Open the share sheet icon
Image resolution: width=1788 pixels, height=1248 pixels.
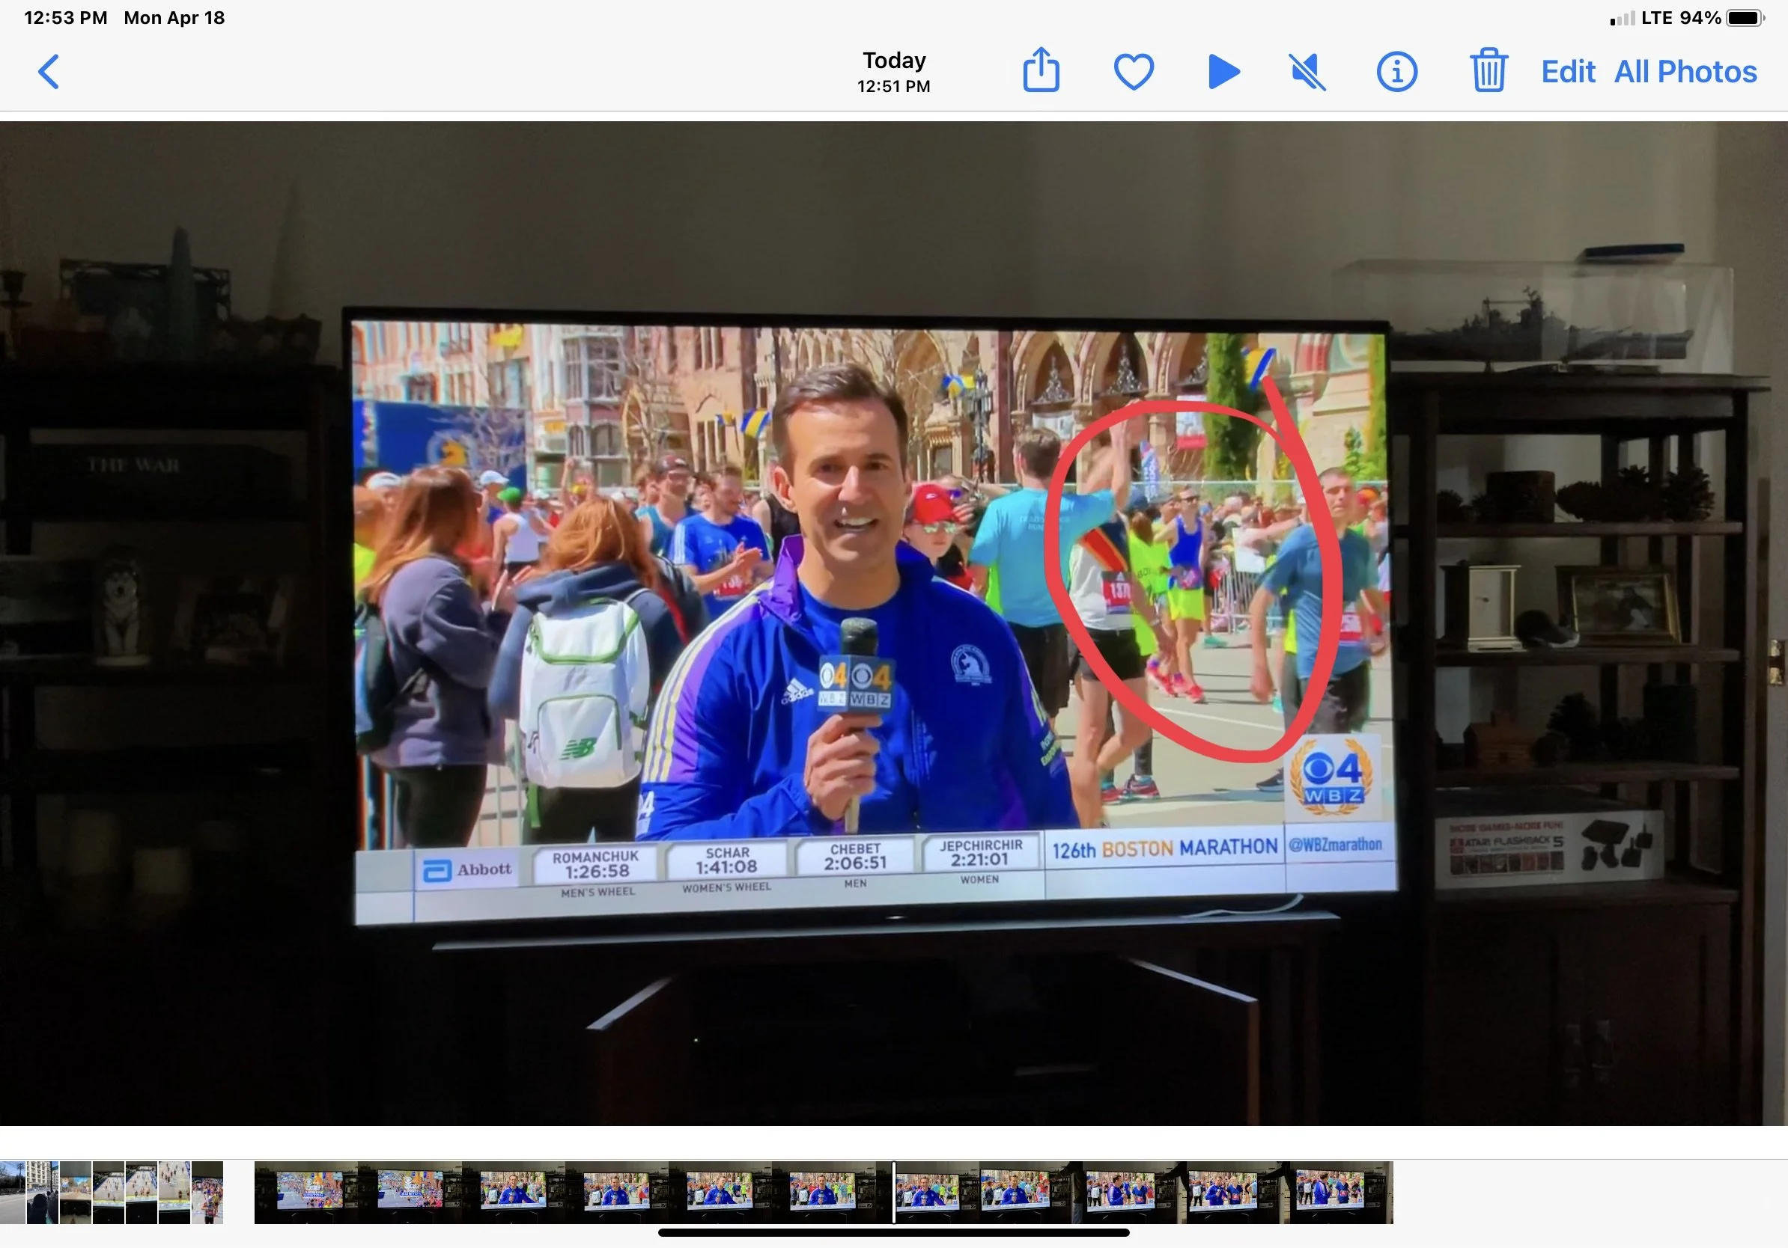(1041, 71)
